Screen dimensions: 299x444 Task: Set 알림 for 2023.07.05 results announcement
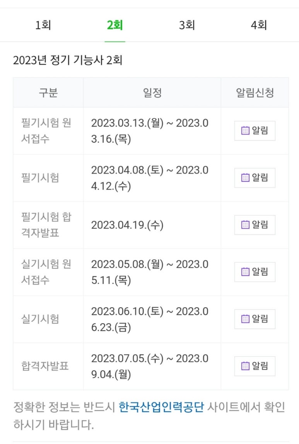coord(255,366)
